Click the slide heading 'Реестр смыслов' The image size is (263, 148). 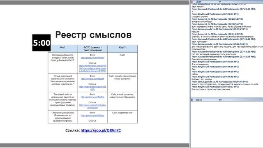pyautogui.click(x=93, y=35)
